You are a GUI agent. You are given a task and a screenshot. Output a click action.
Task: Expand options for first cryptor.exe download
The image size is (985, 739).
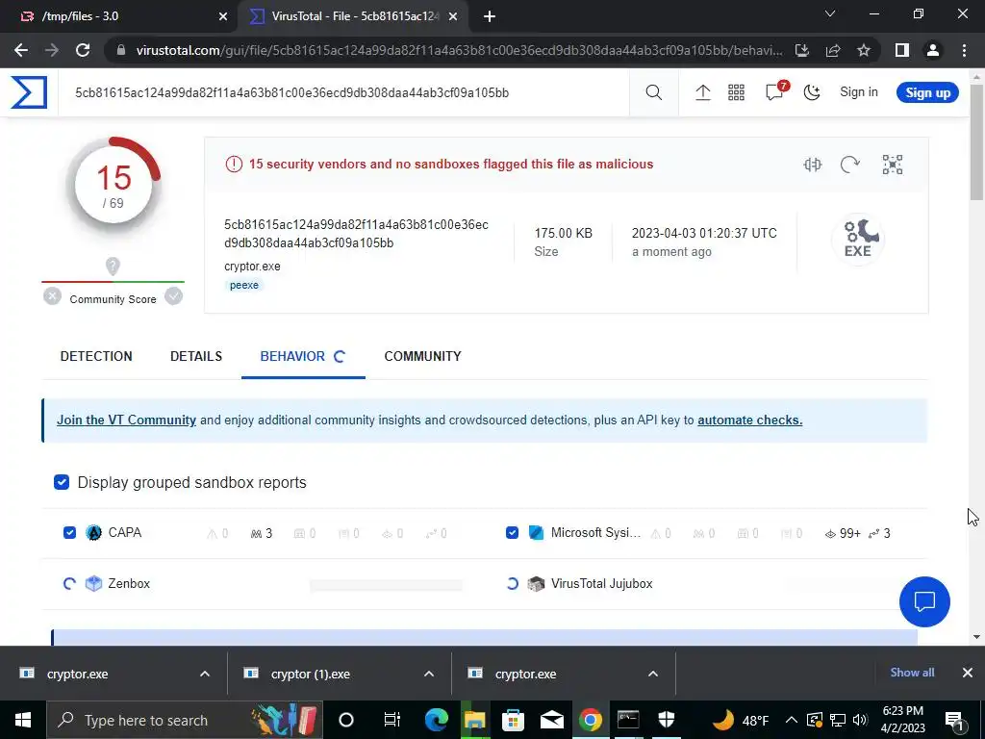click(x=205, y=674)
